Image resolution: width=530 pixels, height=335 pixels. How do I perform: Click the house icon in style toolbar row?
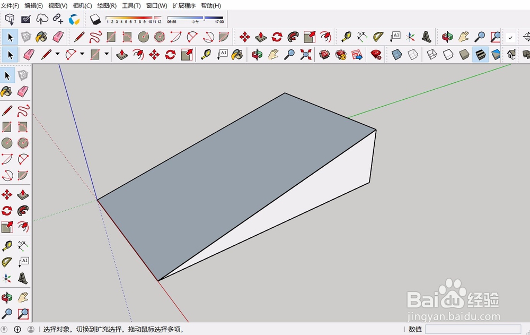coord(511,55)
